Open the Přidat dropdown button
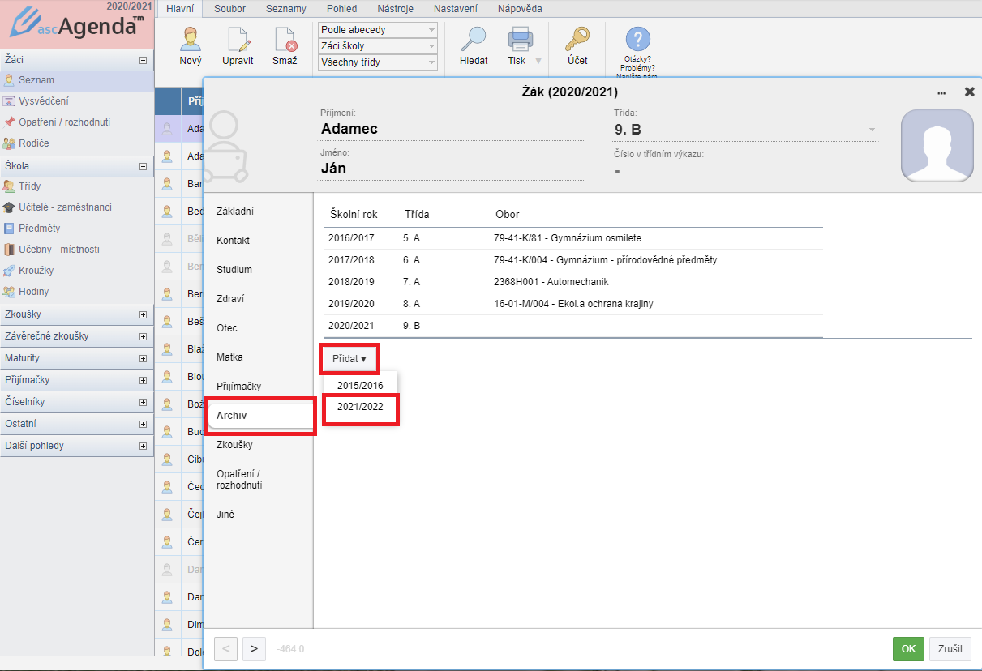 click(x=349, y=358)
